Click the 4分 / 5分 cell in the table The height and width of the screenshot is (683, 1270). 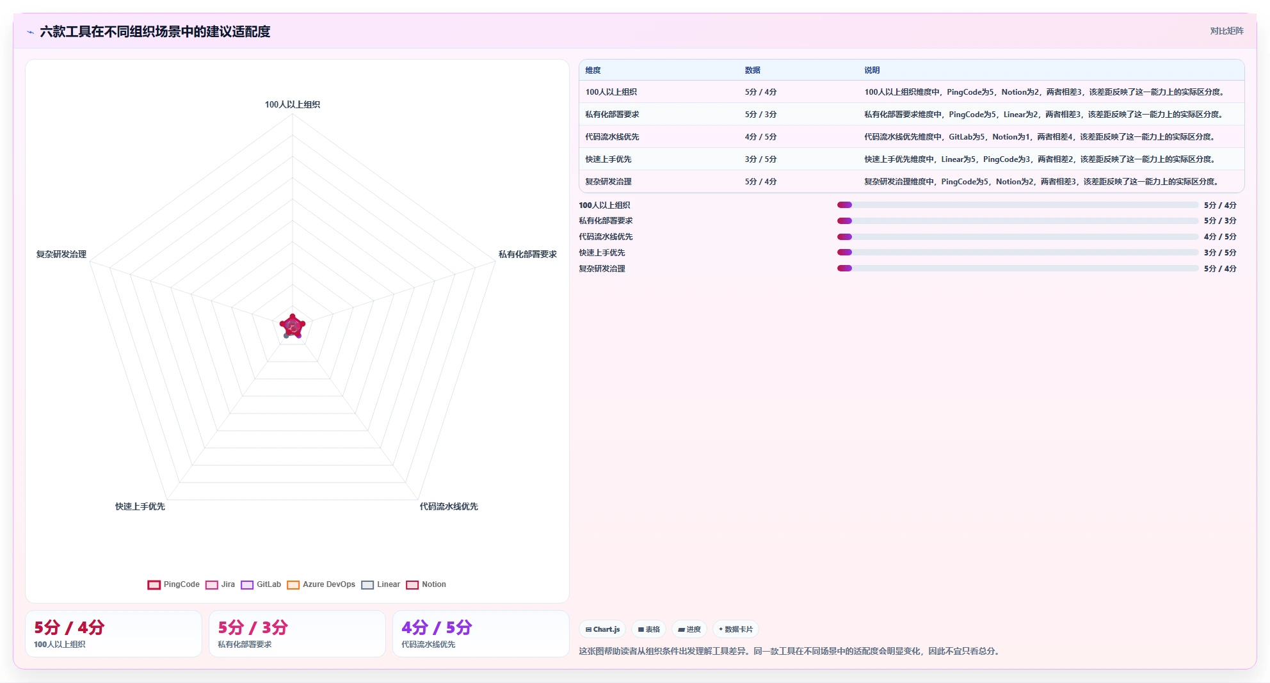click(760, 137)
